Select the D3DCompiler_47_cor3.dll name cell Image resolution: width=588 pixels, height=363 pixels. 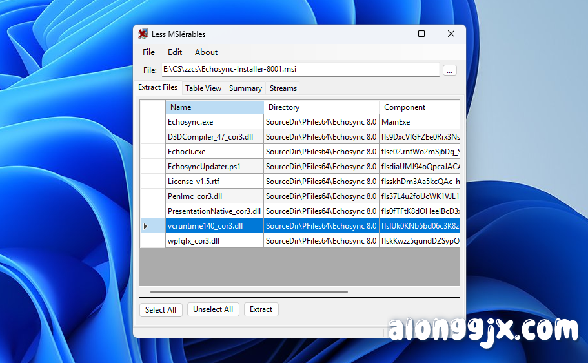click(214, 137)
